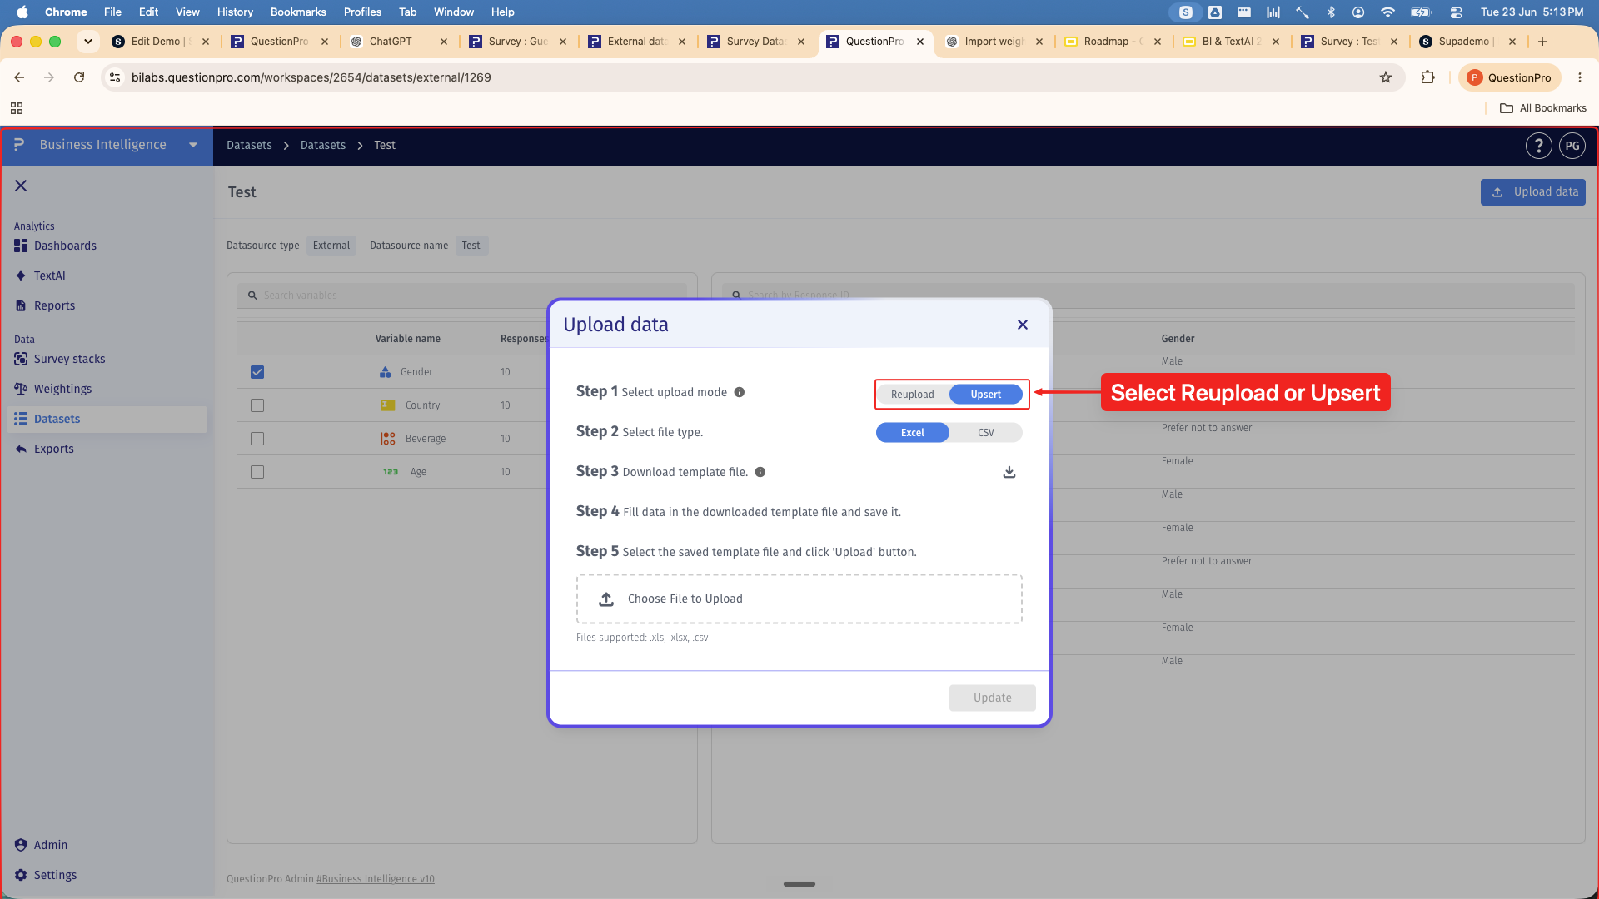Download the template file icon
1599x899 pixels.
tap(1009, 472)
